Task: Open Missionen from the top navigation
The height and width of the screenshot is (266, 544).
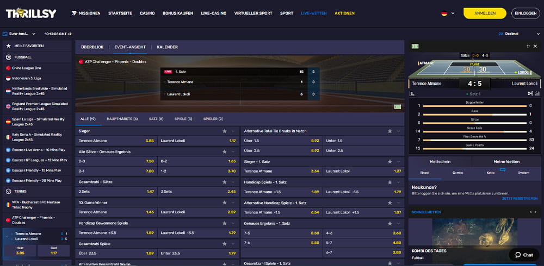Action: click(86, 13)
